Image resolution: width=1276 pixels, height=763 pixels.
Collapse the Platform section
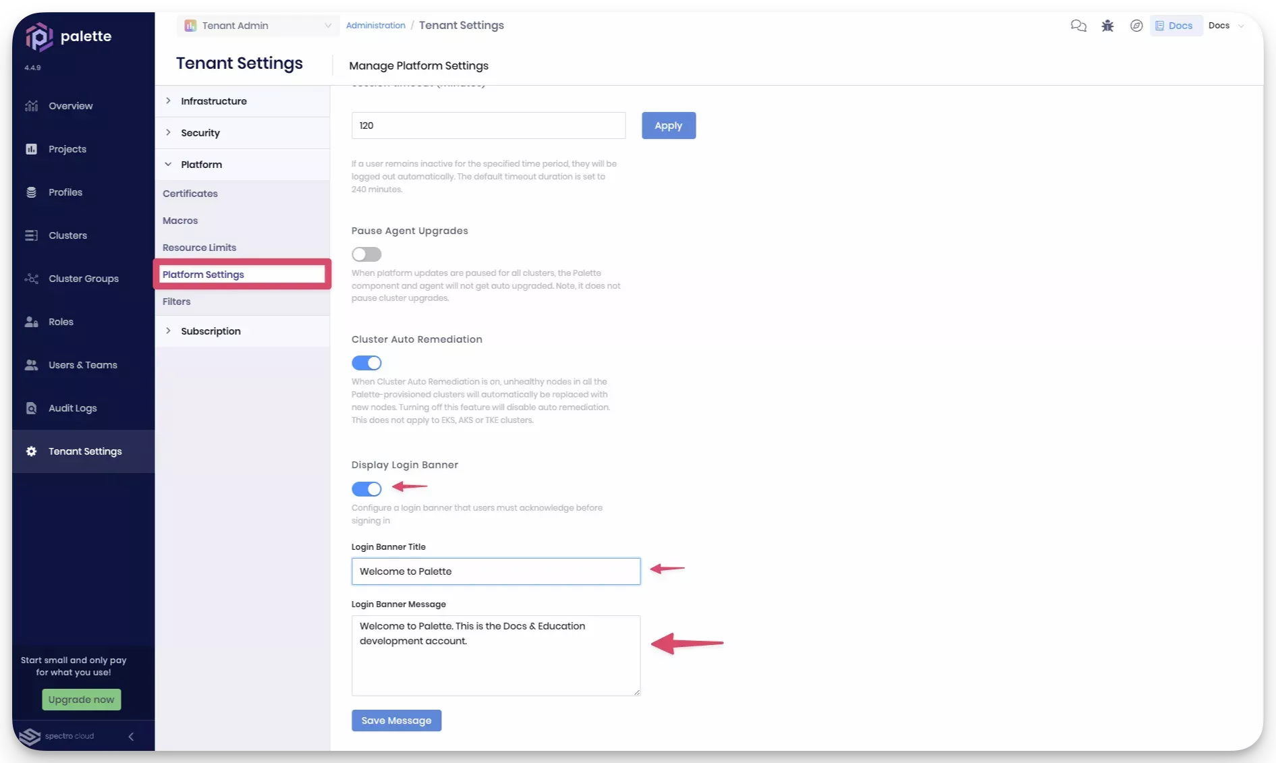point(200,164)
